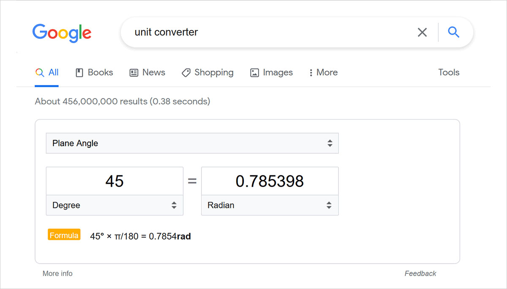Open the search Tools button
The height and width of the screenshot is (289, 507).
449,72
